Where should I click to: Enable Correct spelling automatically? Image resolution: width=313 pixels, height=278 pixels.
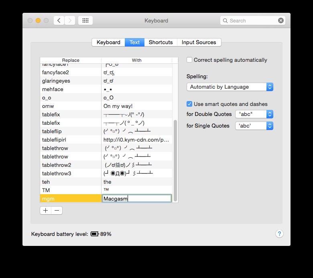[189, 60]
